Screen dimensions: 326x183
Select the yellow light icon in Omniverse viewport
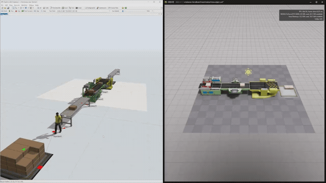click(x=248, y=72)
